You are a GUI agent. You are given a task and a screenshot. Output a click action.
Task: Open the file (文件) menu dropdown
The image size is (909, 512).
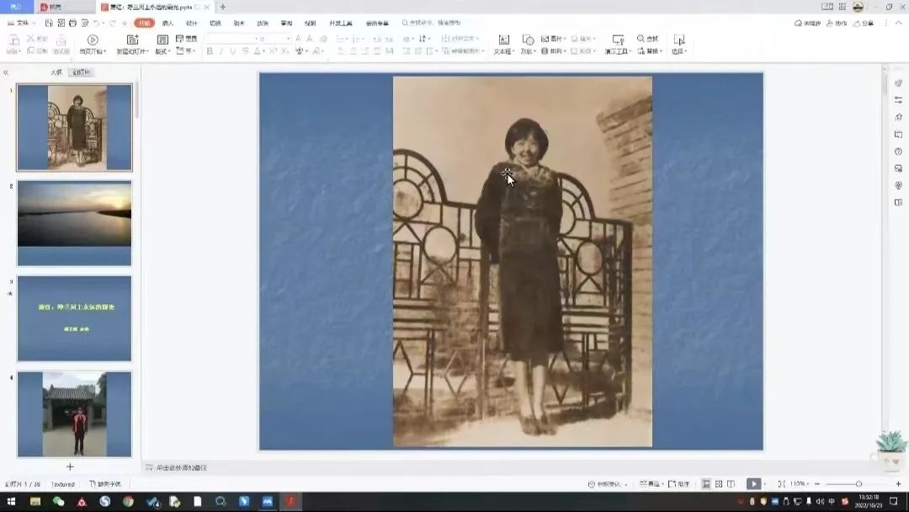[23, 23]
